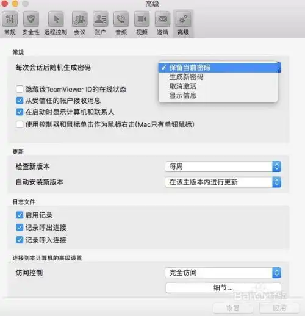Open the 自动安装新版本 dropdown
The height and width of the screenshot is (316, 305).
click(223, 182)
